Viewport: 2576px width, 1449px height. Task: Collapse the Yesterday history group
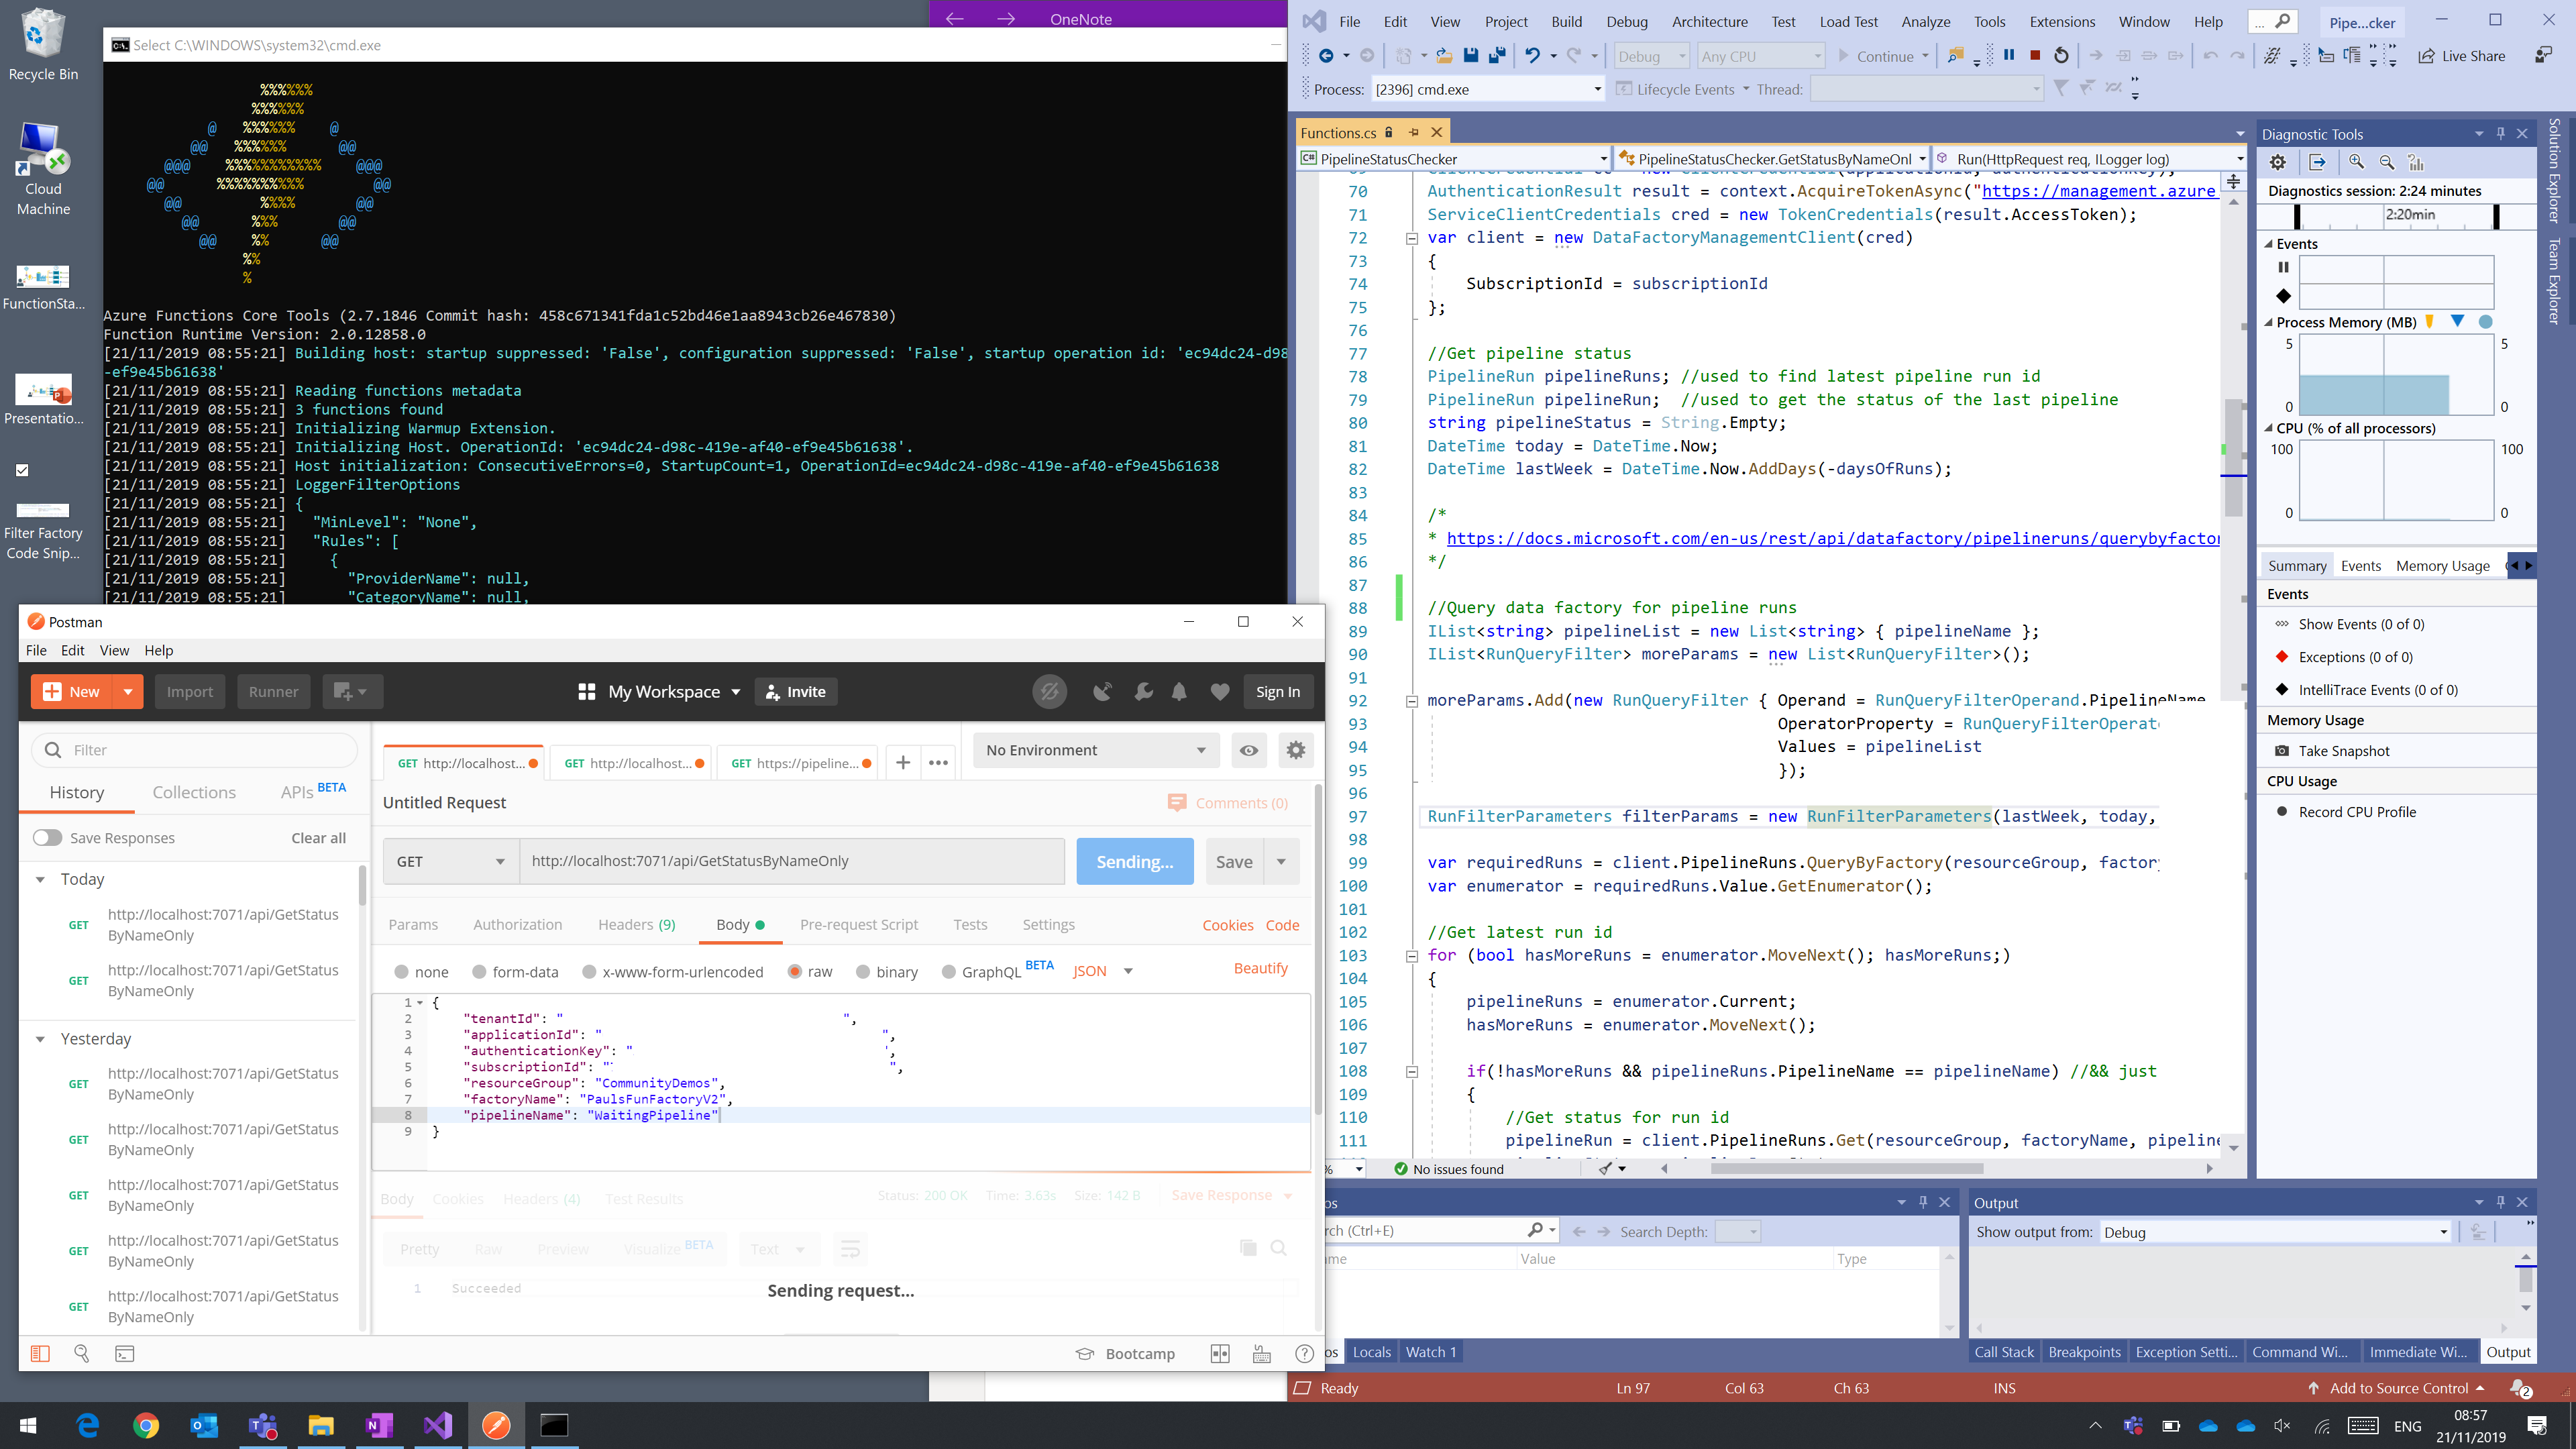tap(40, 1039)
